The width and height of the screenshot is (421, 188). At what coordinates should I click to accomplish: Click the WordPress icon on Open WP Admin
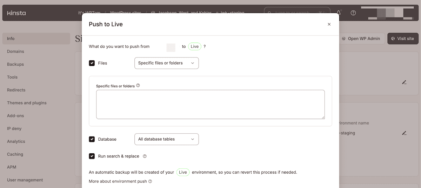point(344,39)
